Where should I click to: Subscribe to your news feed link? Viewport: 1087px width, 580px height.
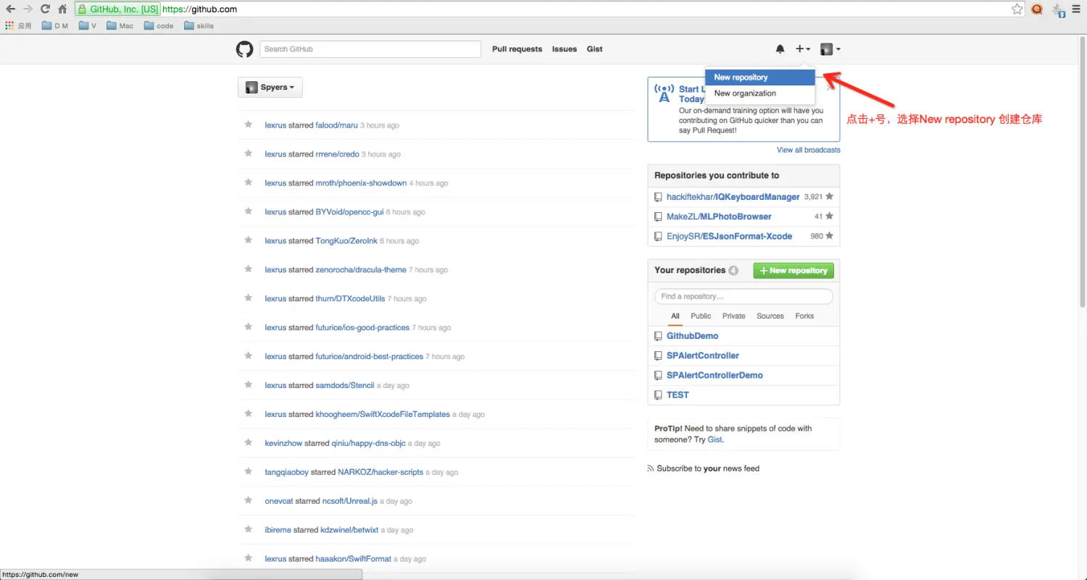pyautogui.click(x=708, y=468)
